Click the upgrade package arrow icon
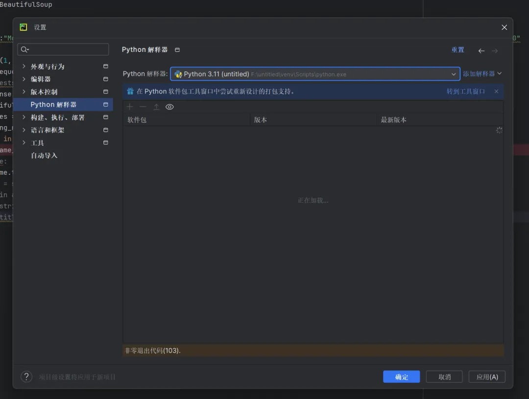This screenshot has height=399, width=529. (x=156, y=107)
